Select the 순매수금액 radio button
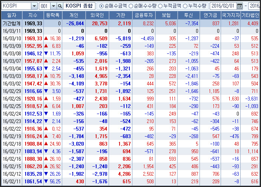261x187 pixels. click(101, 6)
